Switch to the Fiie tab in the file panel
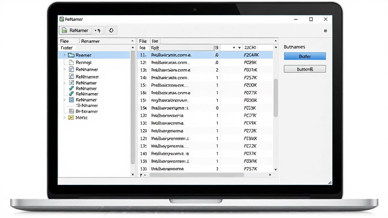This screenshot has height=218, width=388. click(x=143, y=41)
